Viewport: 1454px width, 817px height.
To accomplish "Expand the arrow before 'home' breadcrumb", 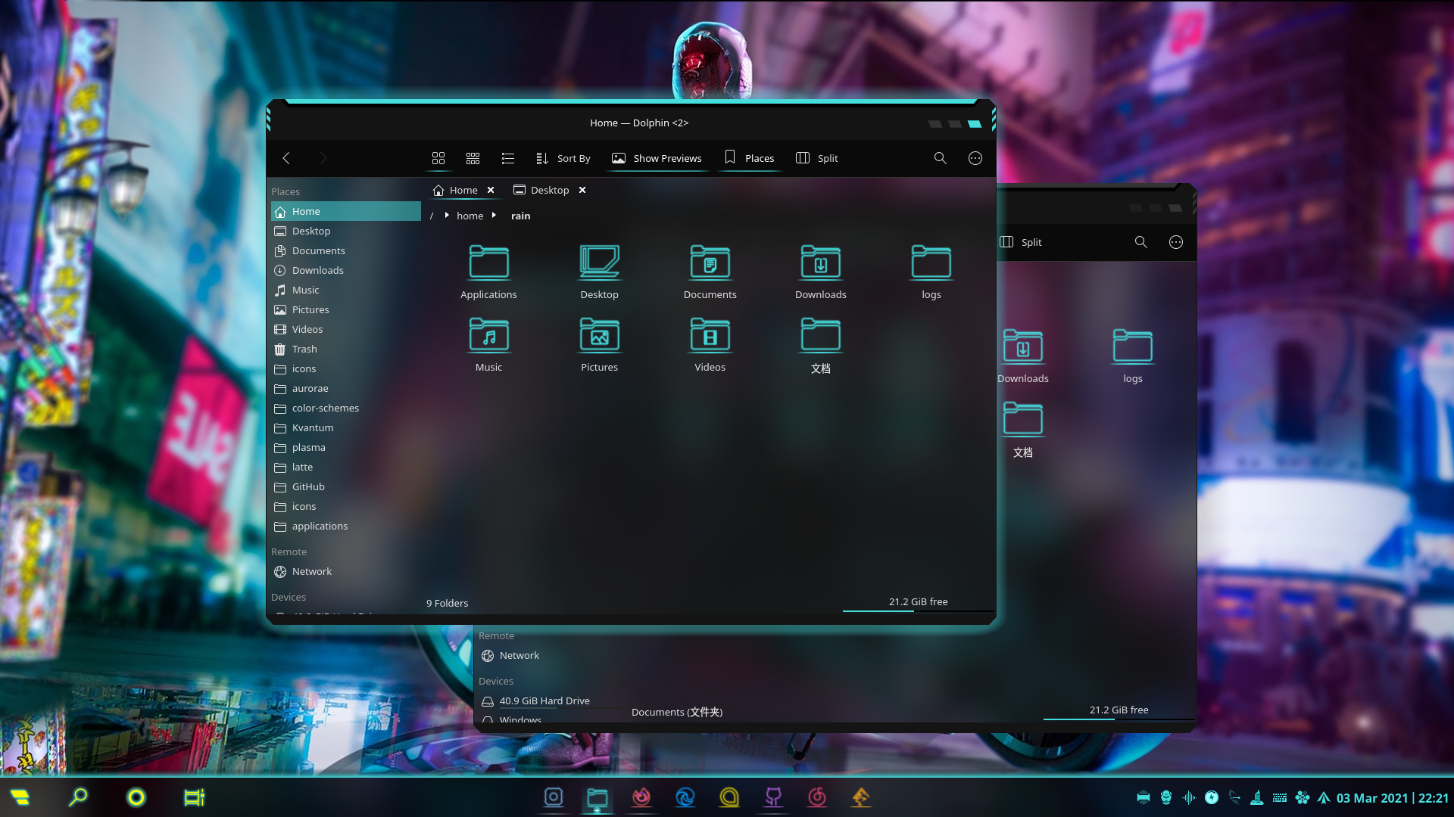I will pyautogui.click(x=447, y=216).
